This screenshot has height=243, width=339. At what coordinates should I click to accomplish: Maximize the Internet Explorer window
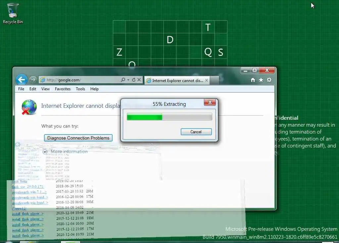(255, 70)
